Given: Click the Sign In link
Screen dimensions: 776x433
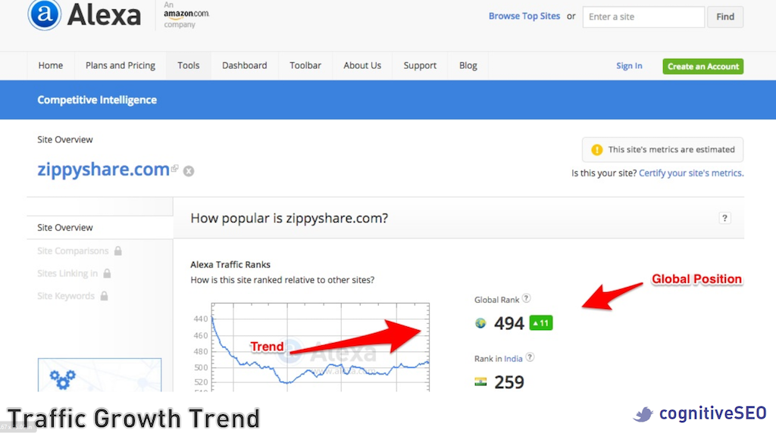Looking at the screenshot, I should coord(629,67).
